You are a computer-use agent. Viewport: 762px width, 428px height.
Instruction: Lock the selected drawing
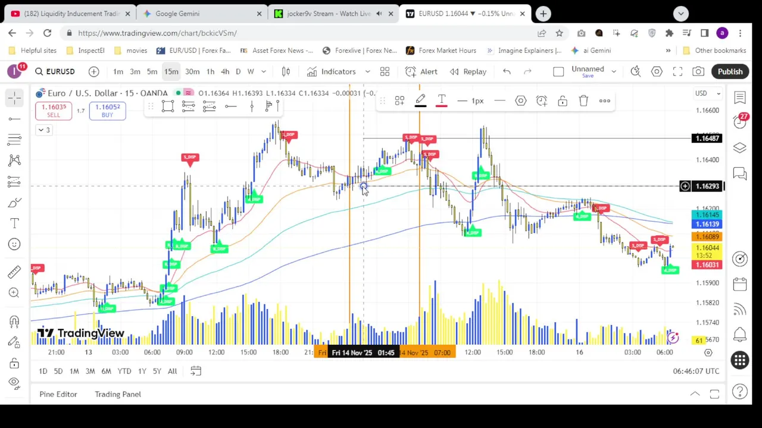(563, 100)
